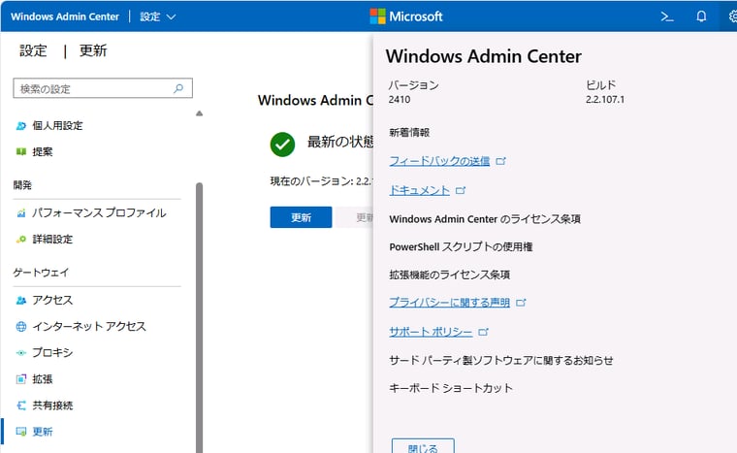Click the sidebar vertical scrollbar thumb
The width and height of the screenshot is (737, 453).
(200, 317)
